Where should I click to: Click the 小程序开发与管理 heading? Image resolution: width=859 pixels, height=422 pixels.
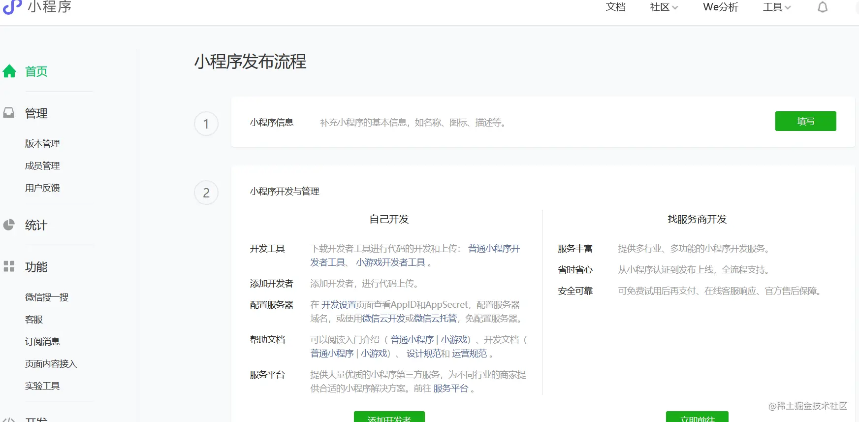pos(285,192)
